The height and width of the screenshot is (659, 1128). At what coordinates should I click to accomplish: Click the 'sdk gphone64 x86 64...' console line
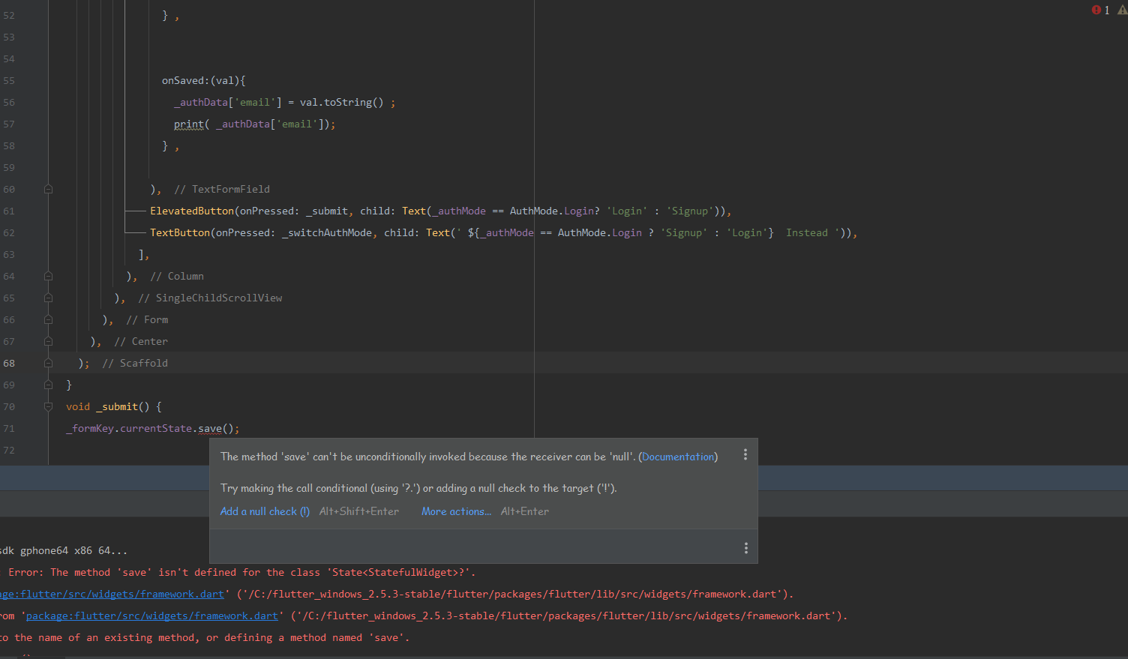pyautogui.click(x=64, y=550)
